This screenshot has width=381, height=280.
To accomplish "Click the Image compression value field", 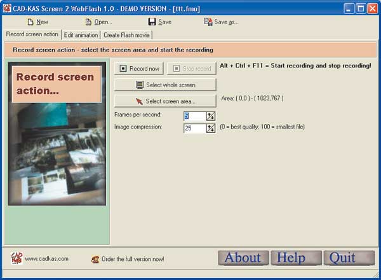I will point(194,128).
